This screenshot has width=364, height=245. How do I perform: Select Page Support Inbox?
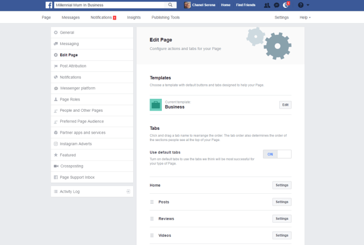click(92, 177)
